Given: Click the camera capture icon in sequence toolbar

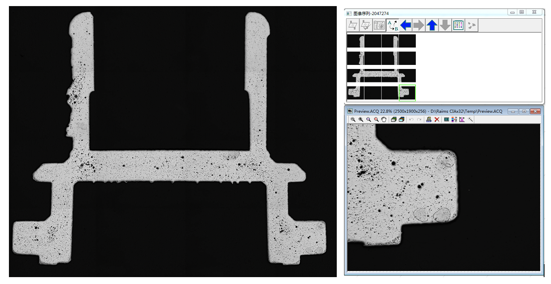Looking at the screenshot, I should click(379, 25).
